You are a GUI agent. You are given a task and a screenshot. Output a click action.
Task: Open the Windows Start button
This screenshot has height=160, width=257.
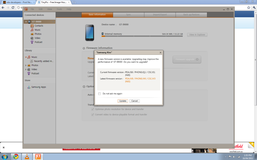coord(5,156)
